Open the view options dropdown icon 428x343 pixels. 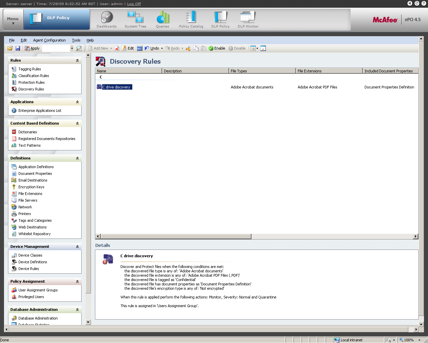(x=254, y=48)
